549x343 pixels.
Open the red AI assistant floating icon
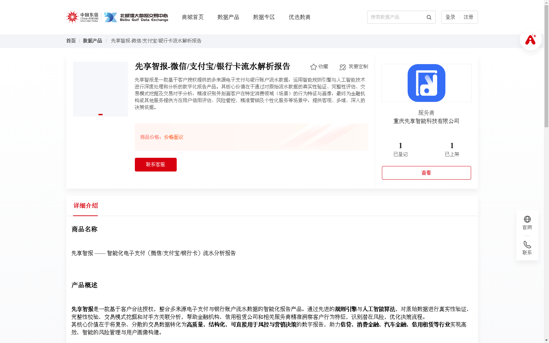tap(531, 39)
